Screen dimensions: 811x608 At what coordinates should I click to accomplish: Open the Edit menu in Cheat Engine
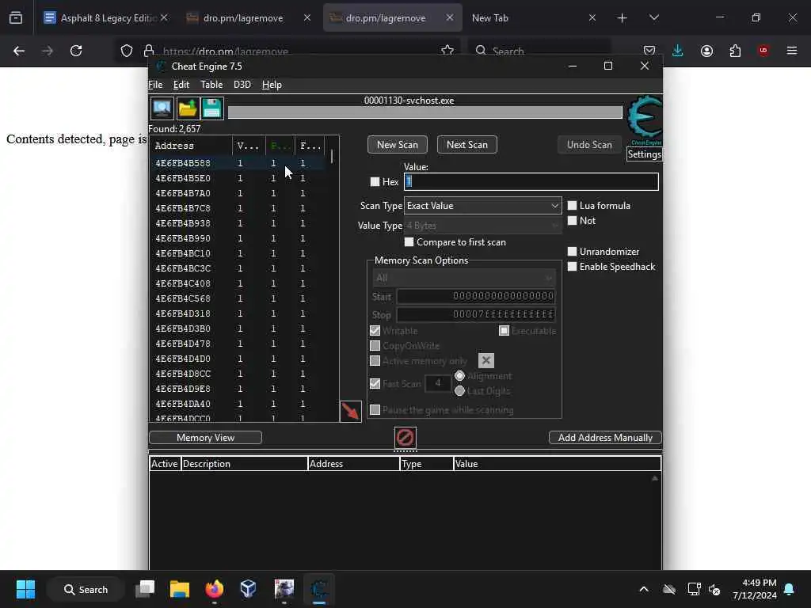point(181,85)
